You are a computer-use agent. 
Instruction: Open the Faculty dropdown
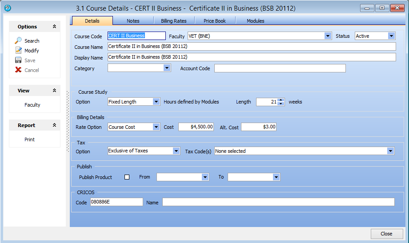[x=328, y=36]
